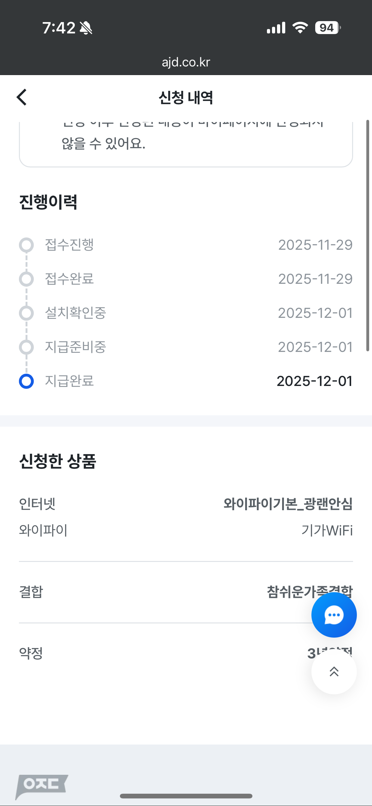Select the 설치확인중 step circle
Screen dimensions: 372x806
coord(27,313)
